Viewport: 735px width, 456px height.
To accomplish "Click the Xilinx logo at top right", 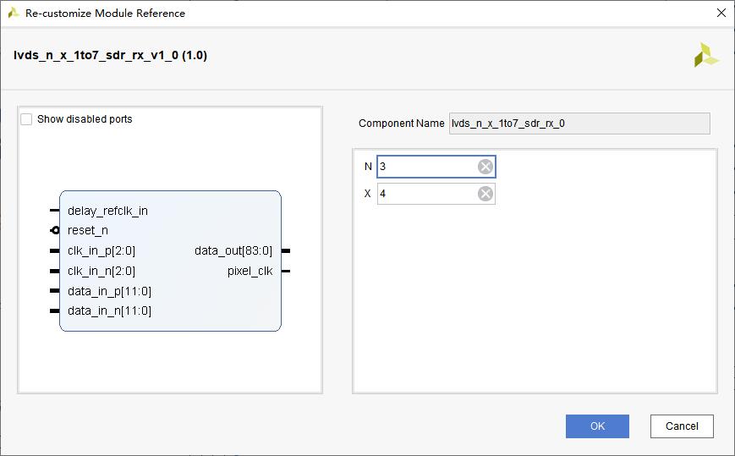I will tap(705, 55).
